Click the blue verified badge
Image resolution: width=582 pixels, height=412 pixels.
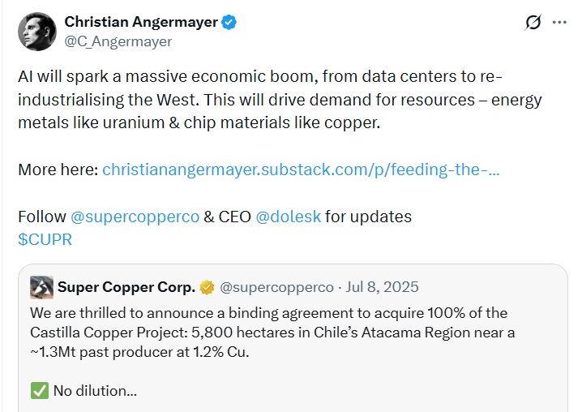point(229,23)
